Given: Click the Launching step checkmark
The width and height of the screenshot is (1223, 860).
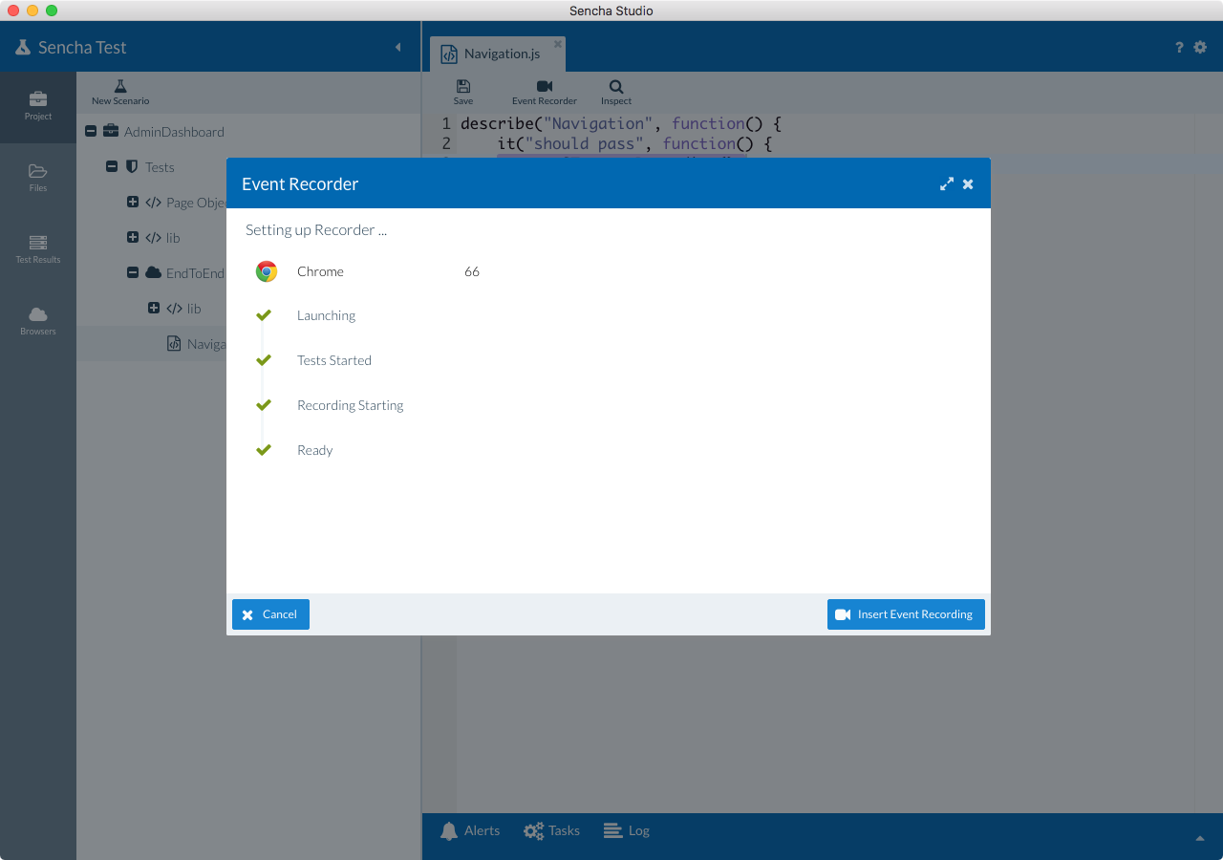Looking at the screenshot, I should tap(264, 315).
